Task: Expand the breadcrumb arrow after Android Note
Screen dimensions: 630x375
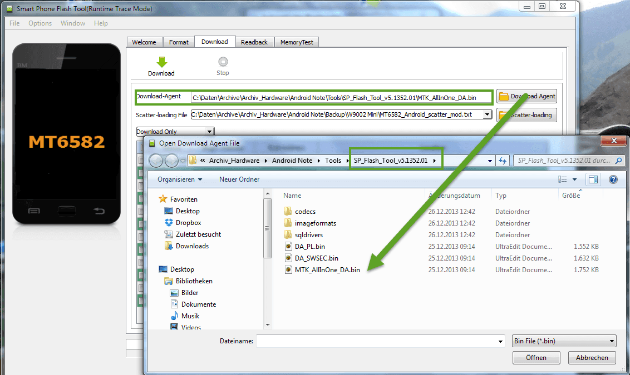Action: pyautogui.click(x=318, y=161)
